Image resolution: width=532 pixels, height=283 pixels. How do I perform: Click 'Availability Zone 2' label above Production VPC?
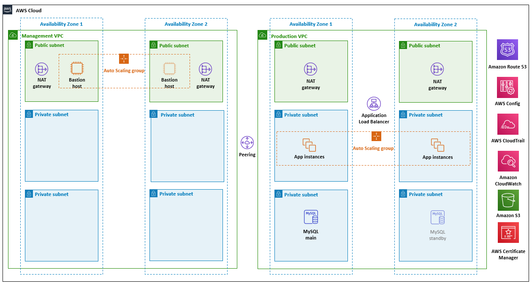(x=435, y=24)
